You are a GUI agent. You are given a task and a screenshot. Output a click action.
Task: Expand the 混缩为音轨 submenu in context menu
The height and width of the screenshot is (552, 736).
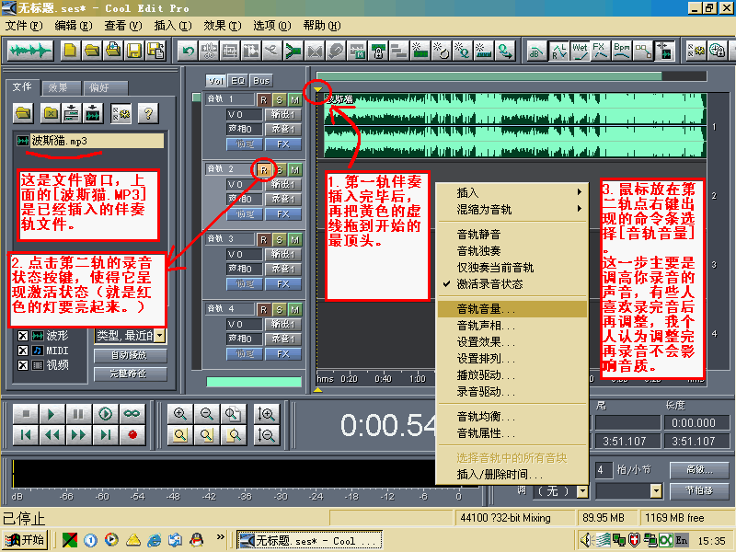tap(512, 210)
